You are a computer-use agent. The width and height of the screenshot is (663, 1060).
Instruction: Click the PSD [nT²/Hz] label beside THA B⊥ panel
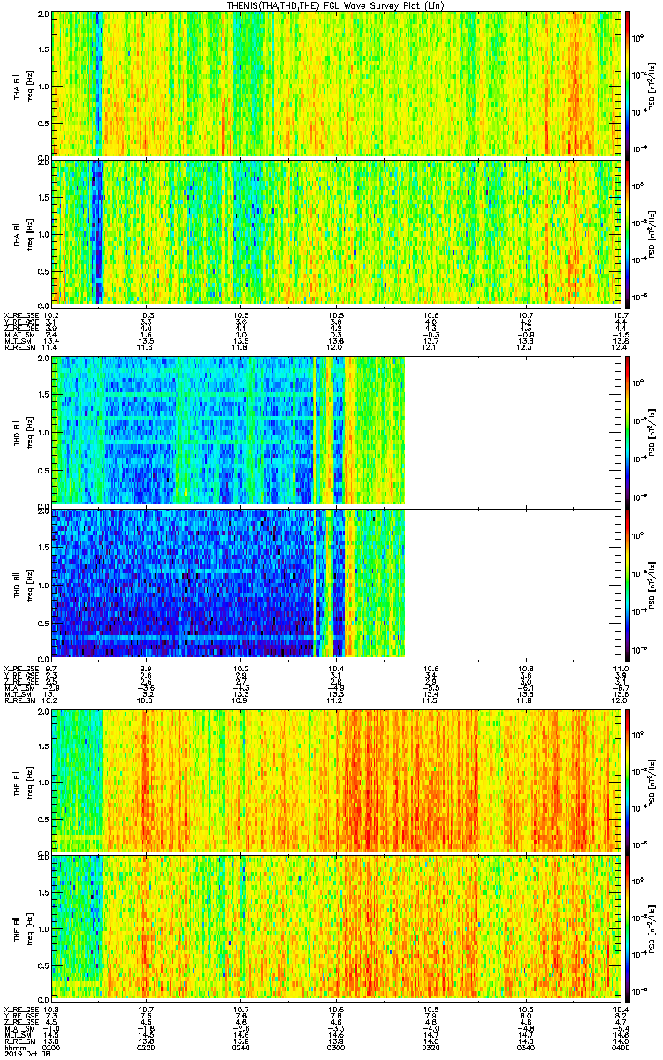click(x=653, y=85)
